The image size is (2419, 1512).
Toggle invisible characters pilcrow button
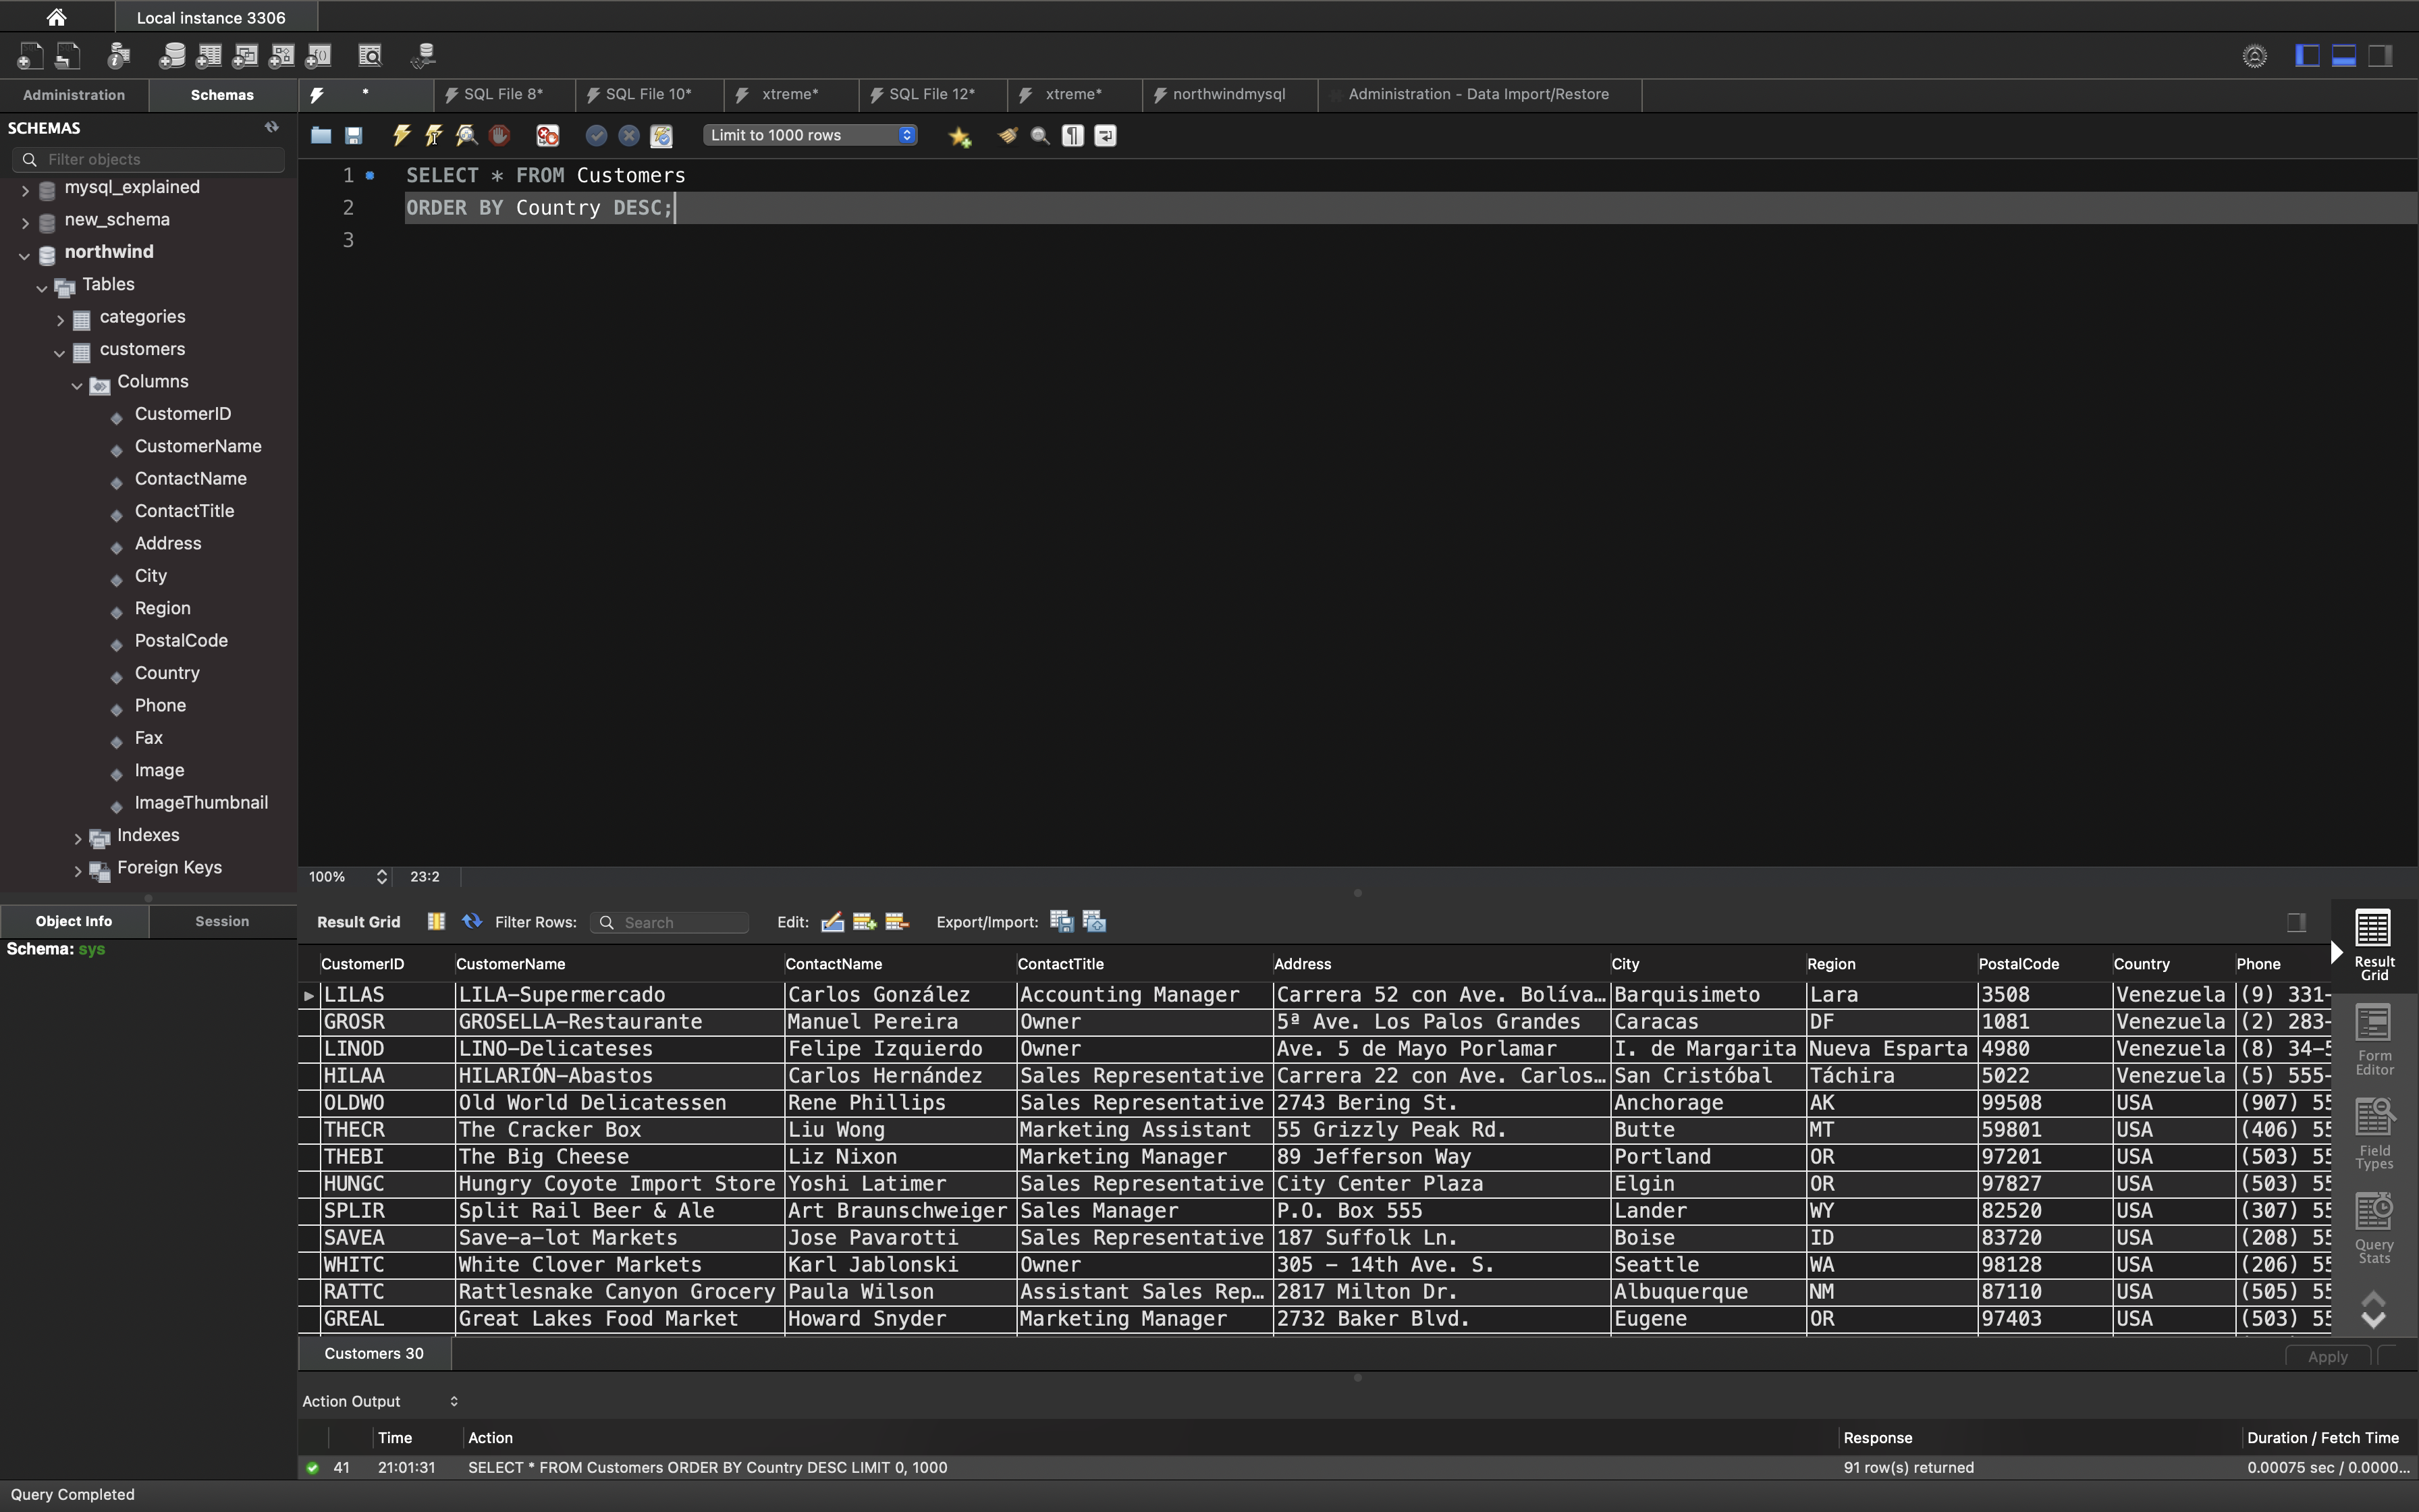click(1072, 135)
